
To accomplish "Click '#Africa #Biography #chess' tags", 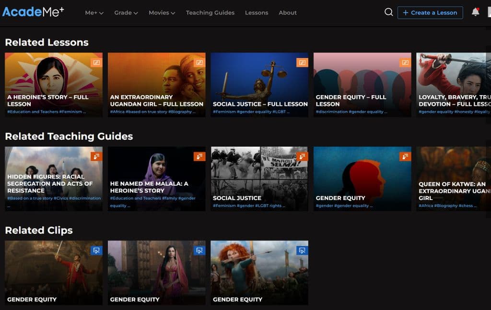I will coord(448,206).
